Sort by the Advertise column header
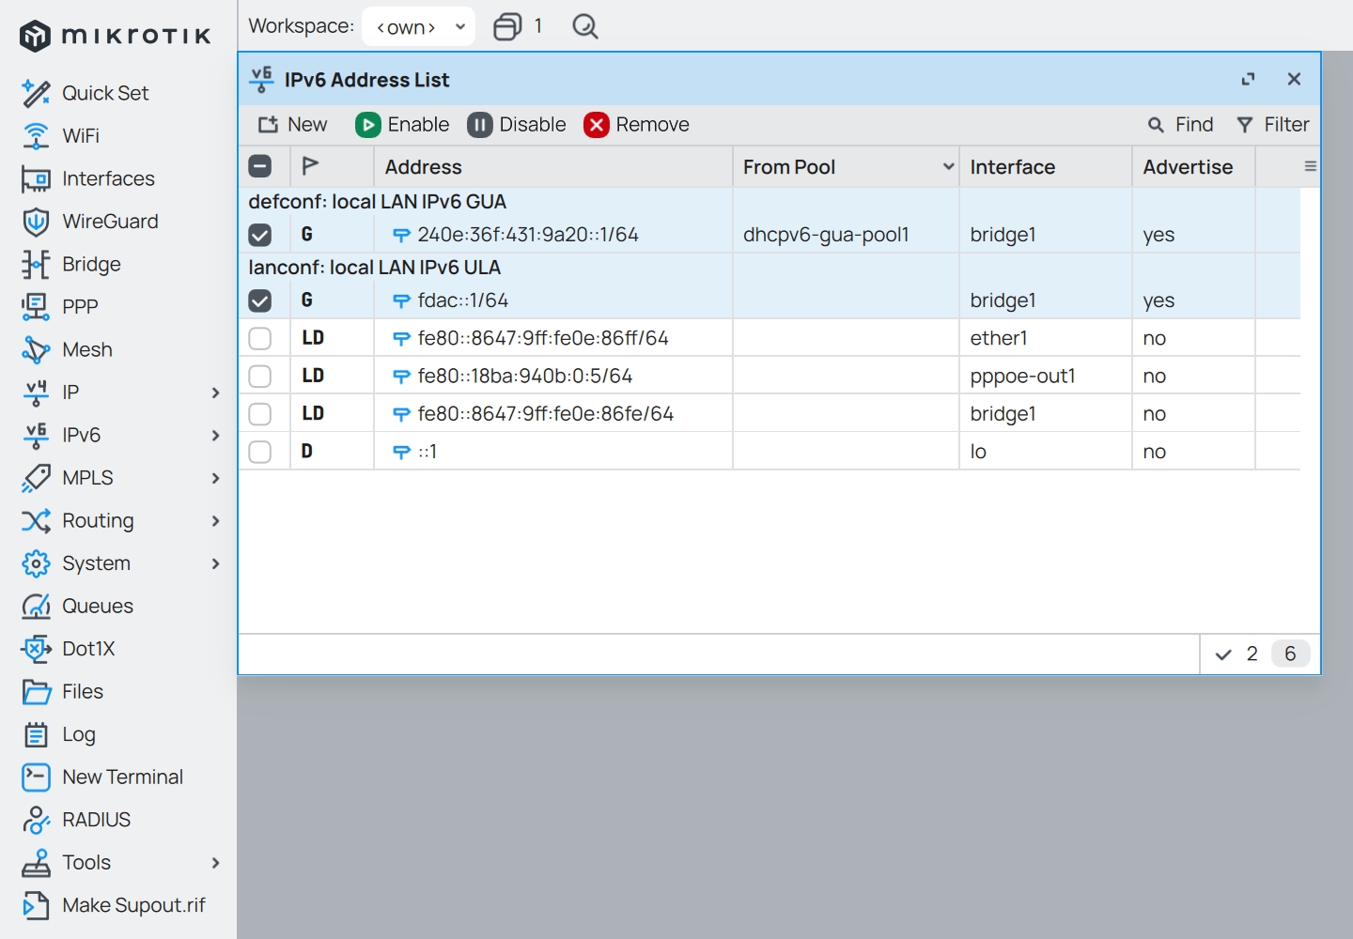The height and width of the screenshot is (939, 1353). pyautogui.click(x=1193, y=166)
